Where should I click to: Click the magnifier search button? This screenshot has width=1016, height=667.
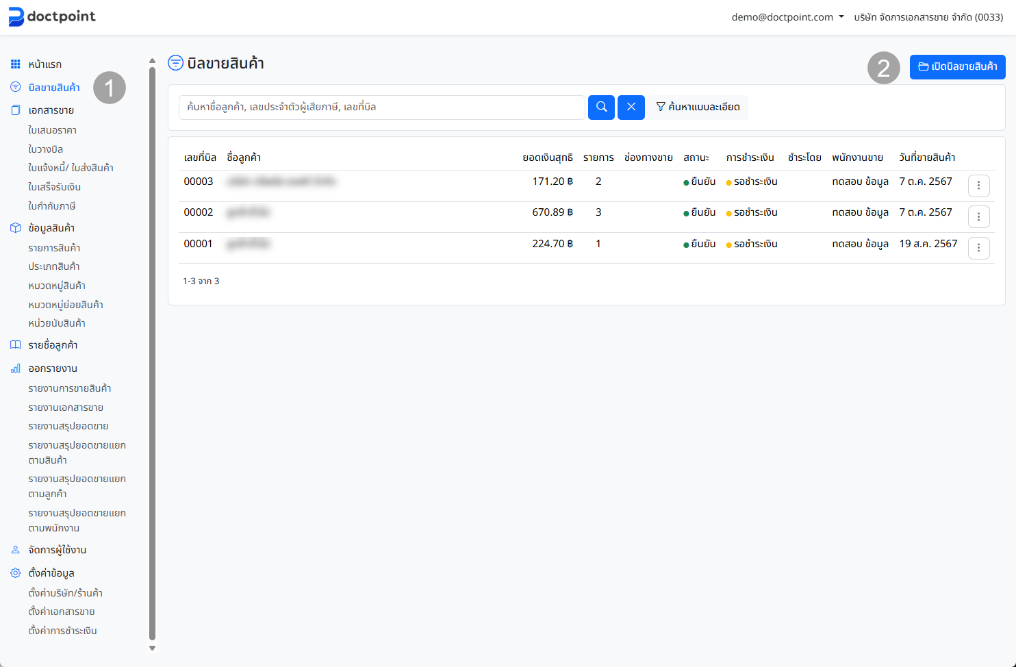tap(601, 108)
